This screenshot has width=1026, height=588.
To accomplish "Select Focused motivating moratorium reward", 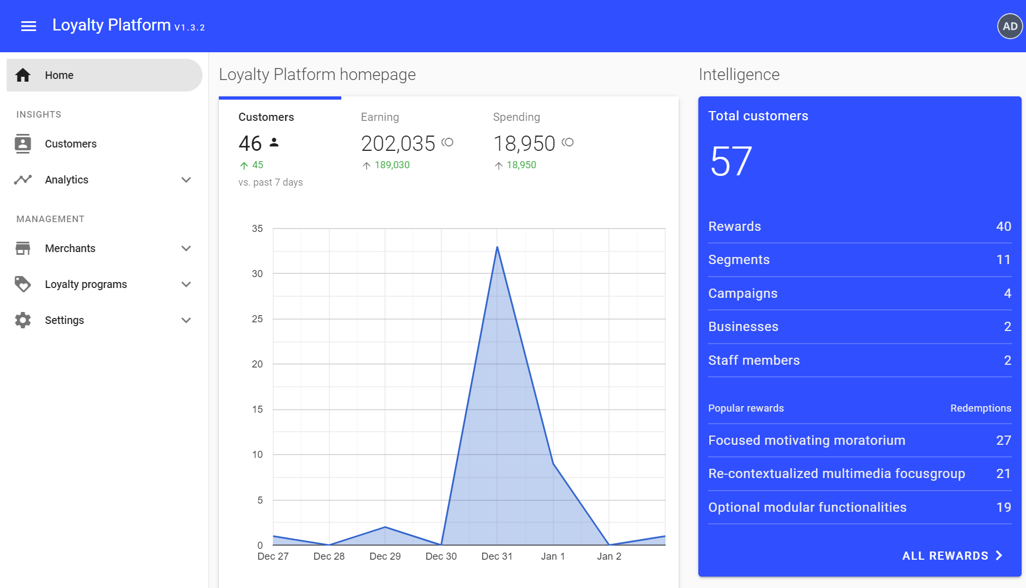I will [x=860, y=440].
